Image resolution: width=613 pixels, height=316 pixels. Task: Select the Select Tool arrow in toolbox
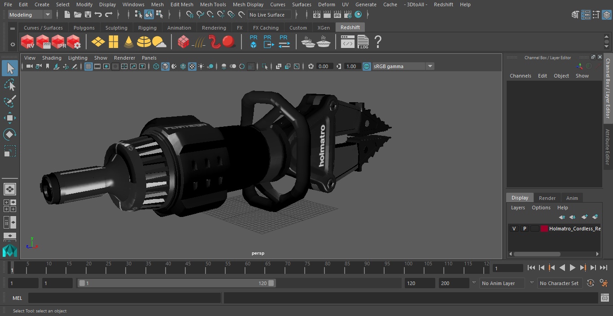10,68
